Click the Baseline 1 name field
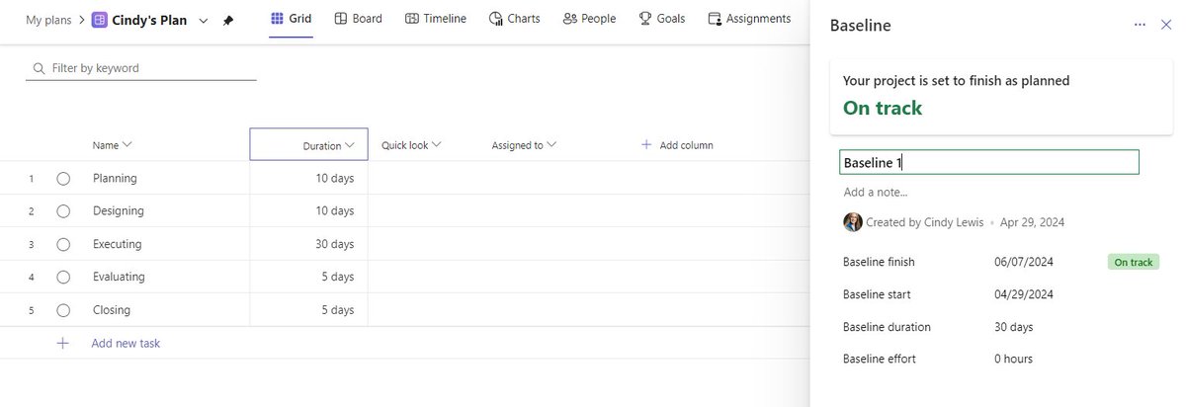 click(x=989, y=162)
